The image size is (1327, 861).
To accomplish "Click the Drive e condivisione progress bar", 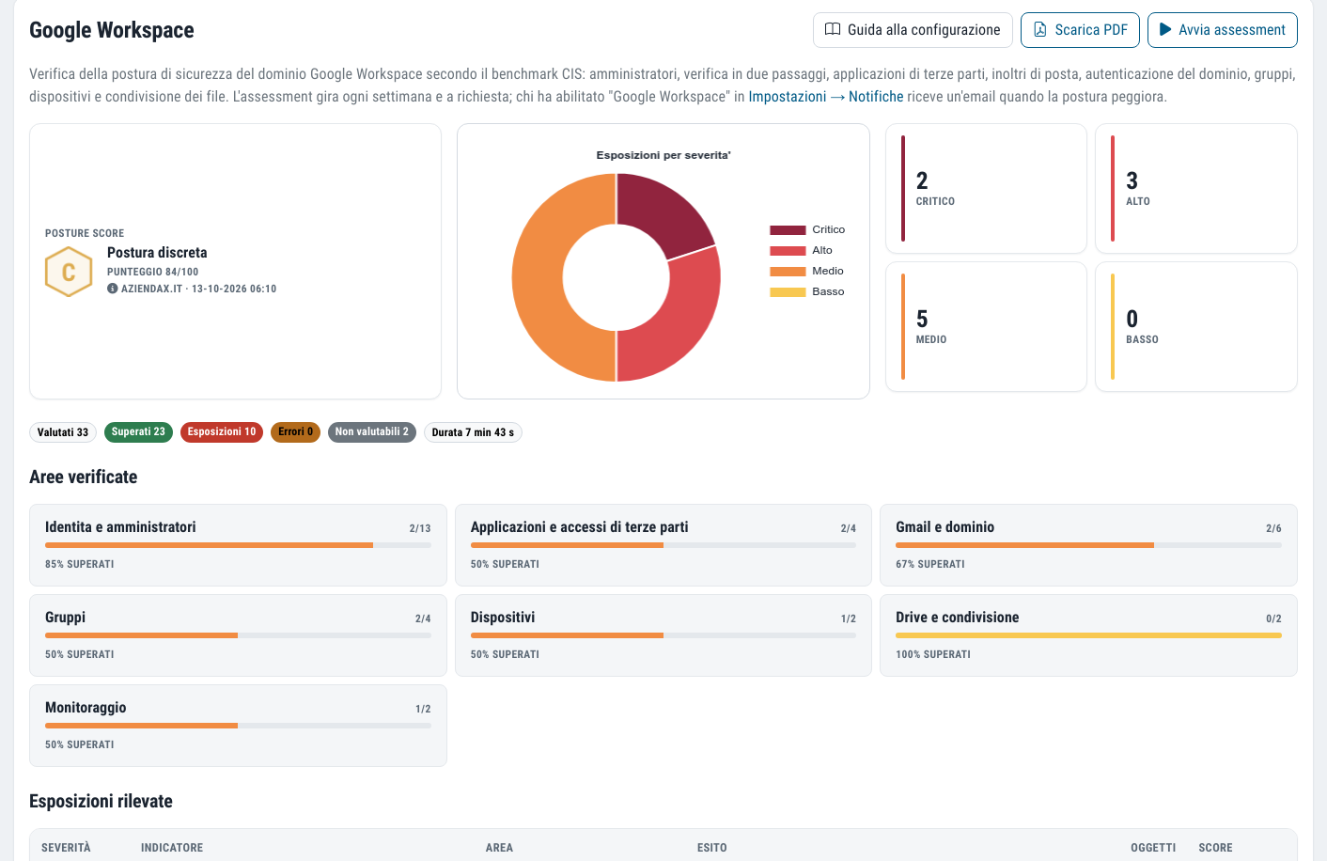I will click(x=1088, y=635).
